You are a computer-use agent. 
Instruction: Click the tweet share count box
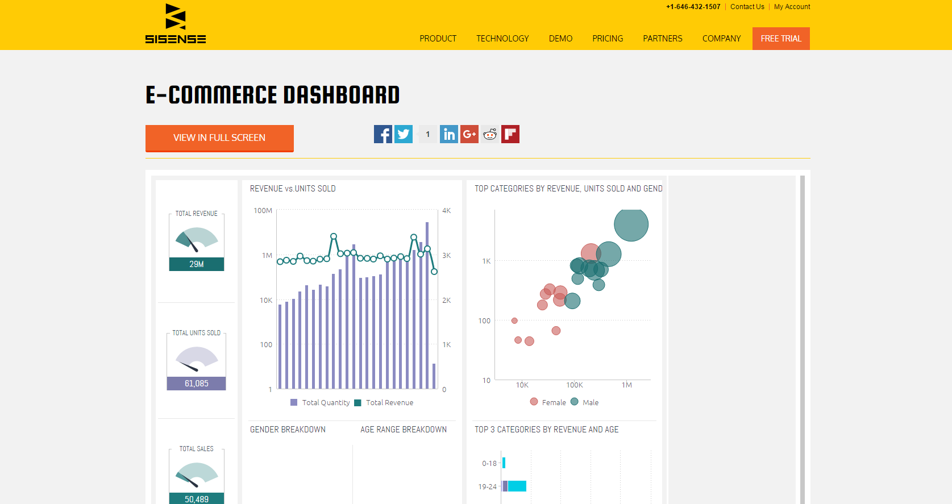click(427, 134)
